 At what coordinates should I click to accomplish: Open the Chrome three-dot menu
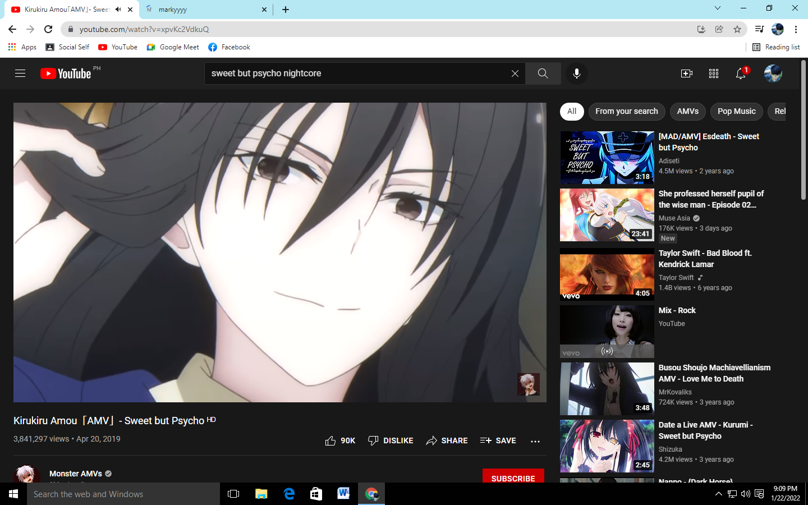click(x=796, y=29)
